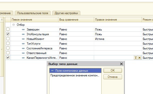Confirm with the OK button
The image size is (153, 94).
tap(113, 70)
